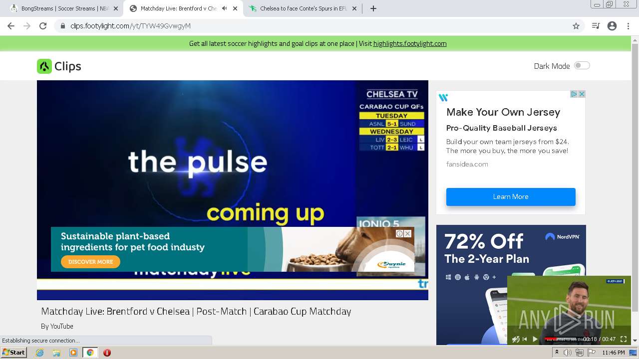Image resolution: width=639 pixels, height=359 pixels.
Task: Open Windows Media Player from taskbar
Action: (73, 353)
